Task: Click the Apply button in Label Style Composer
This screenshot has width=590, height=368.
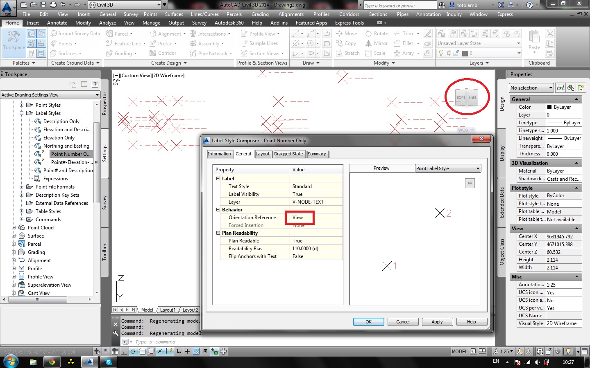Action: click(x=437, y=322)
